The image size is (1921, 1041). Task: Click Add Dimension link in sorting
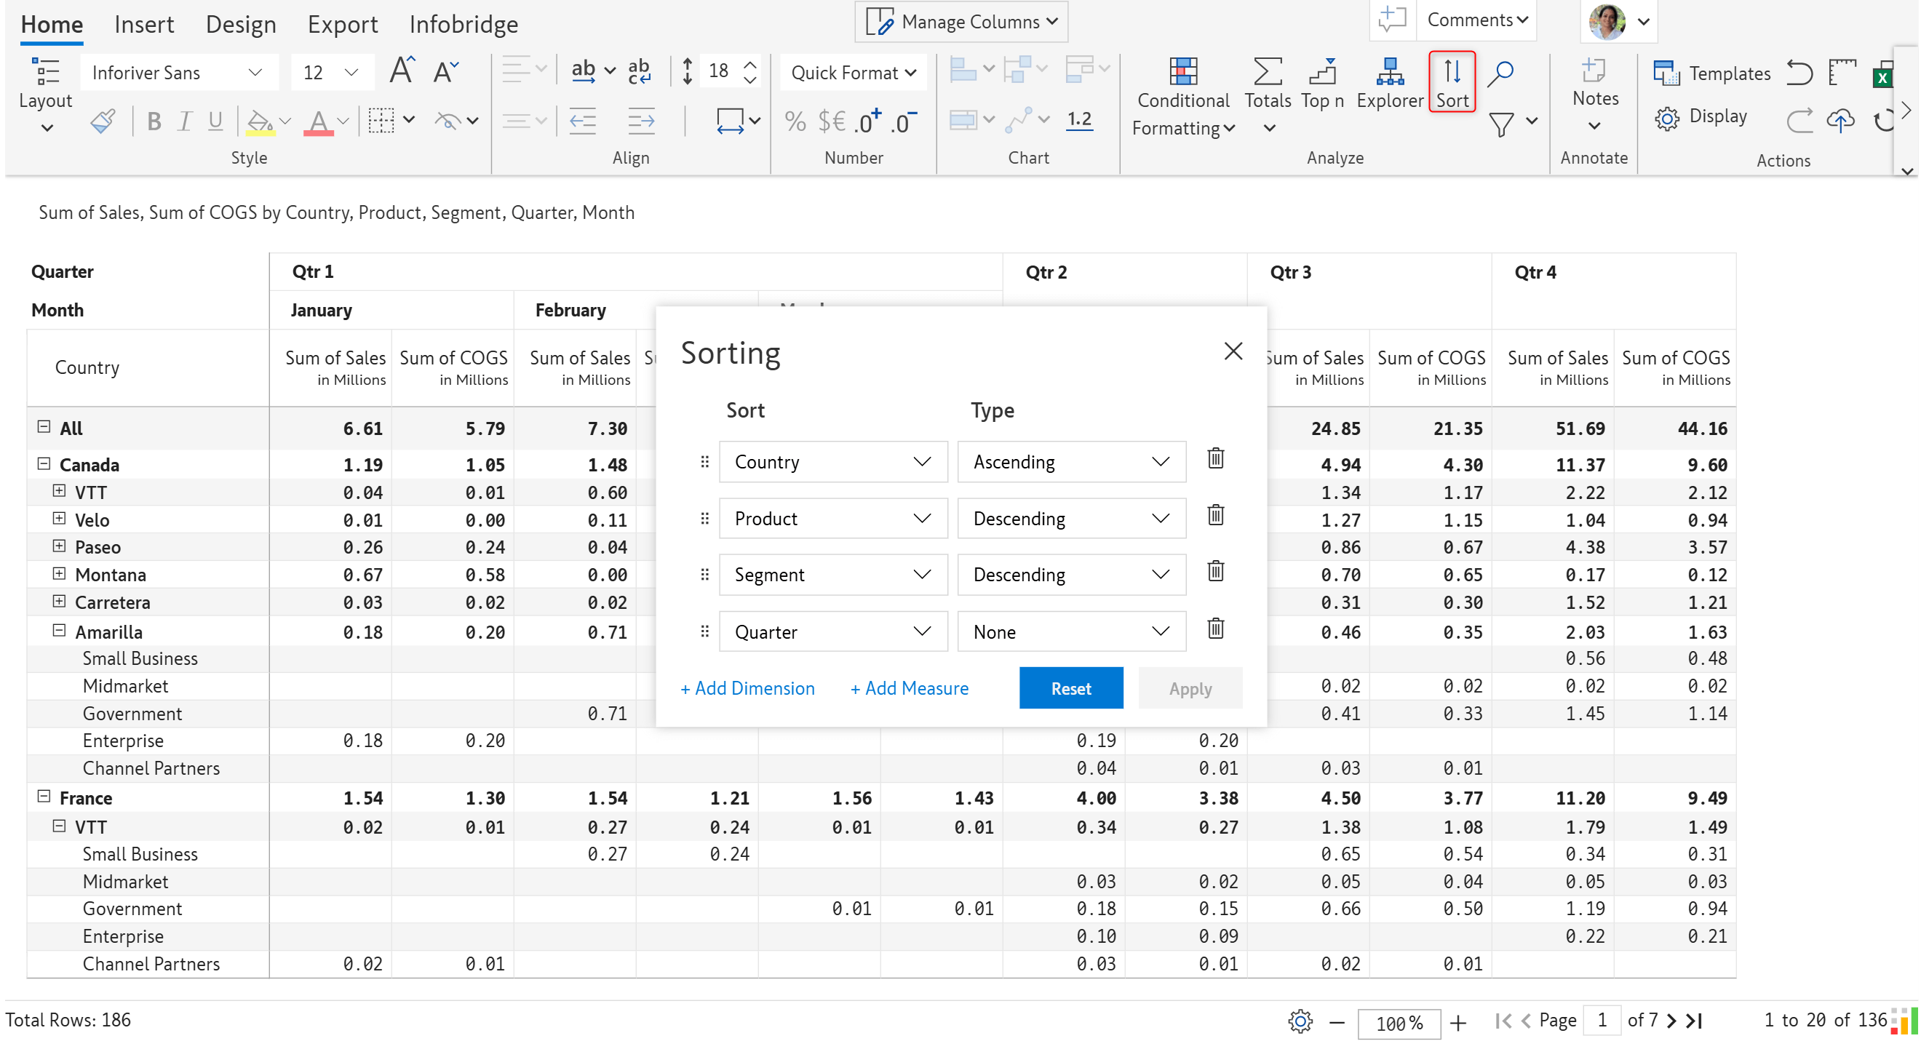(x=747, y=688)
